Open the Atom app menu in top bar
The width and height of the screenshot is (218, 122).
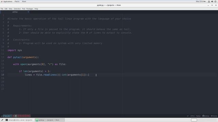pos(24,1)
